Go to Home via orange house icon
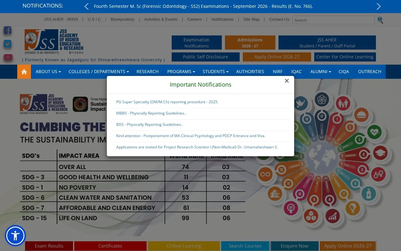The width and height of the screenshot is (401, 251). tap(24, 72)
